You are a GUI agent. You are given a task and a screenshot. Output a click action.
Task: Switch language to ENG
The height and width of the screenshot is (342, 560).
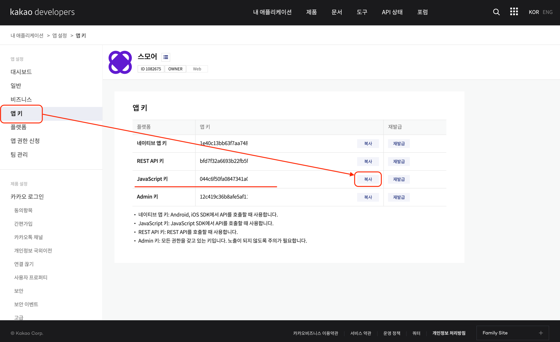tap(547, 12)
